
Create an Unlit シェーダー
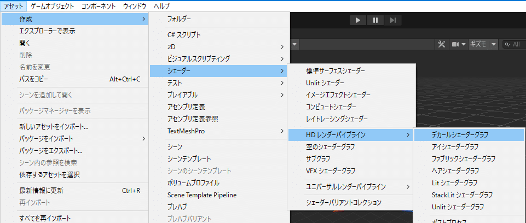[x=351, y=83]
